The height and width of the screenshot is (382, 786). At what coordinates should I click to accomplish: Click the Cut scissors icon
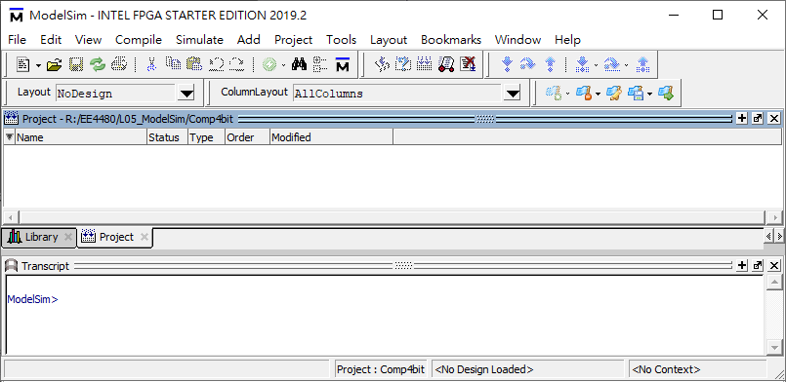pyautogui.click(x=152, y=64)
